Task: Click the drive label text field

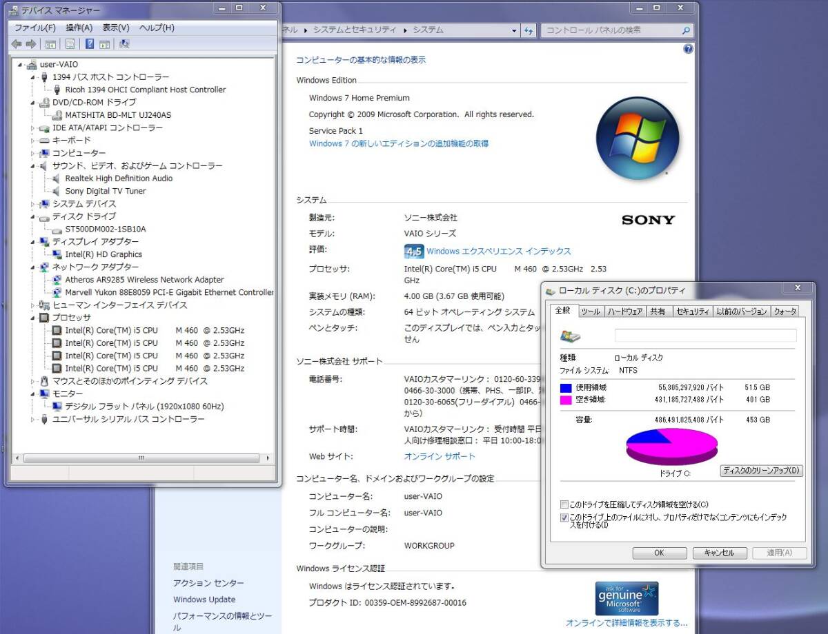Action: click(x=705, y=336)
